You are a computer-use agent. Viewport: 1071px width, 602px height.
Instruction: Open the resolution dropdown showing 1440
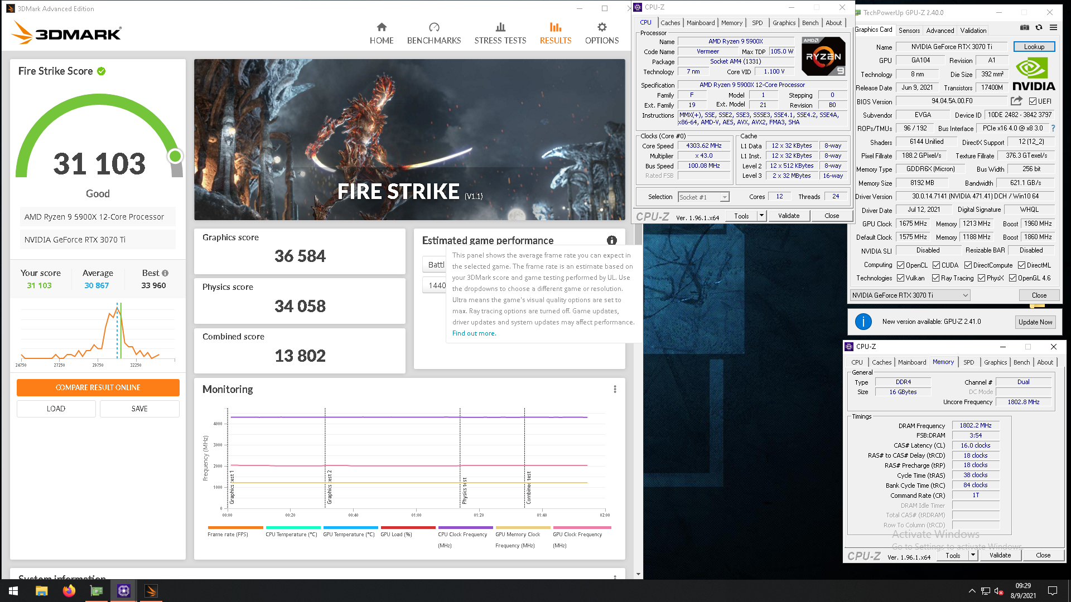tap(435, 285)
